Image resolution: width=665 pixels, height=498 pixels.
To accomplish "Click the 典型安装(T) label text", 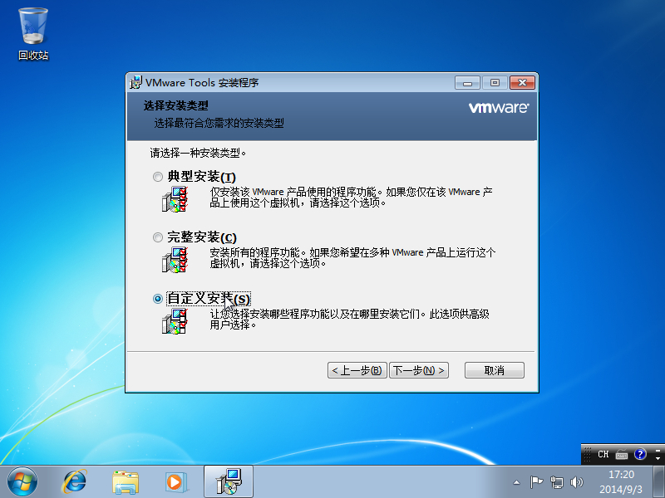I will tap(201, 177).
